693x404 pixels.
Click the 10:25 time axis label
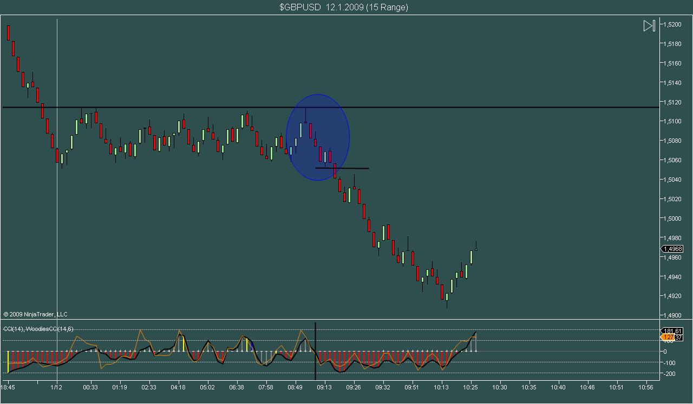pyautogui.click(x=470, y=387)
